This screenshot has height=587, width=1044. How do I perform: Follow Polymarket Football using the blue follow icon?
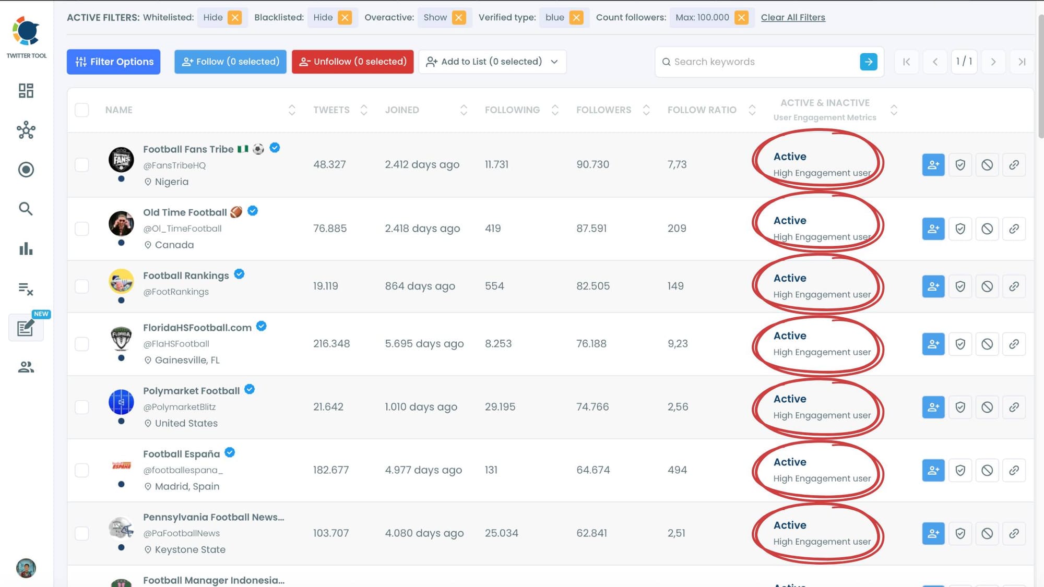(x=933, y=407)
